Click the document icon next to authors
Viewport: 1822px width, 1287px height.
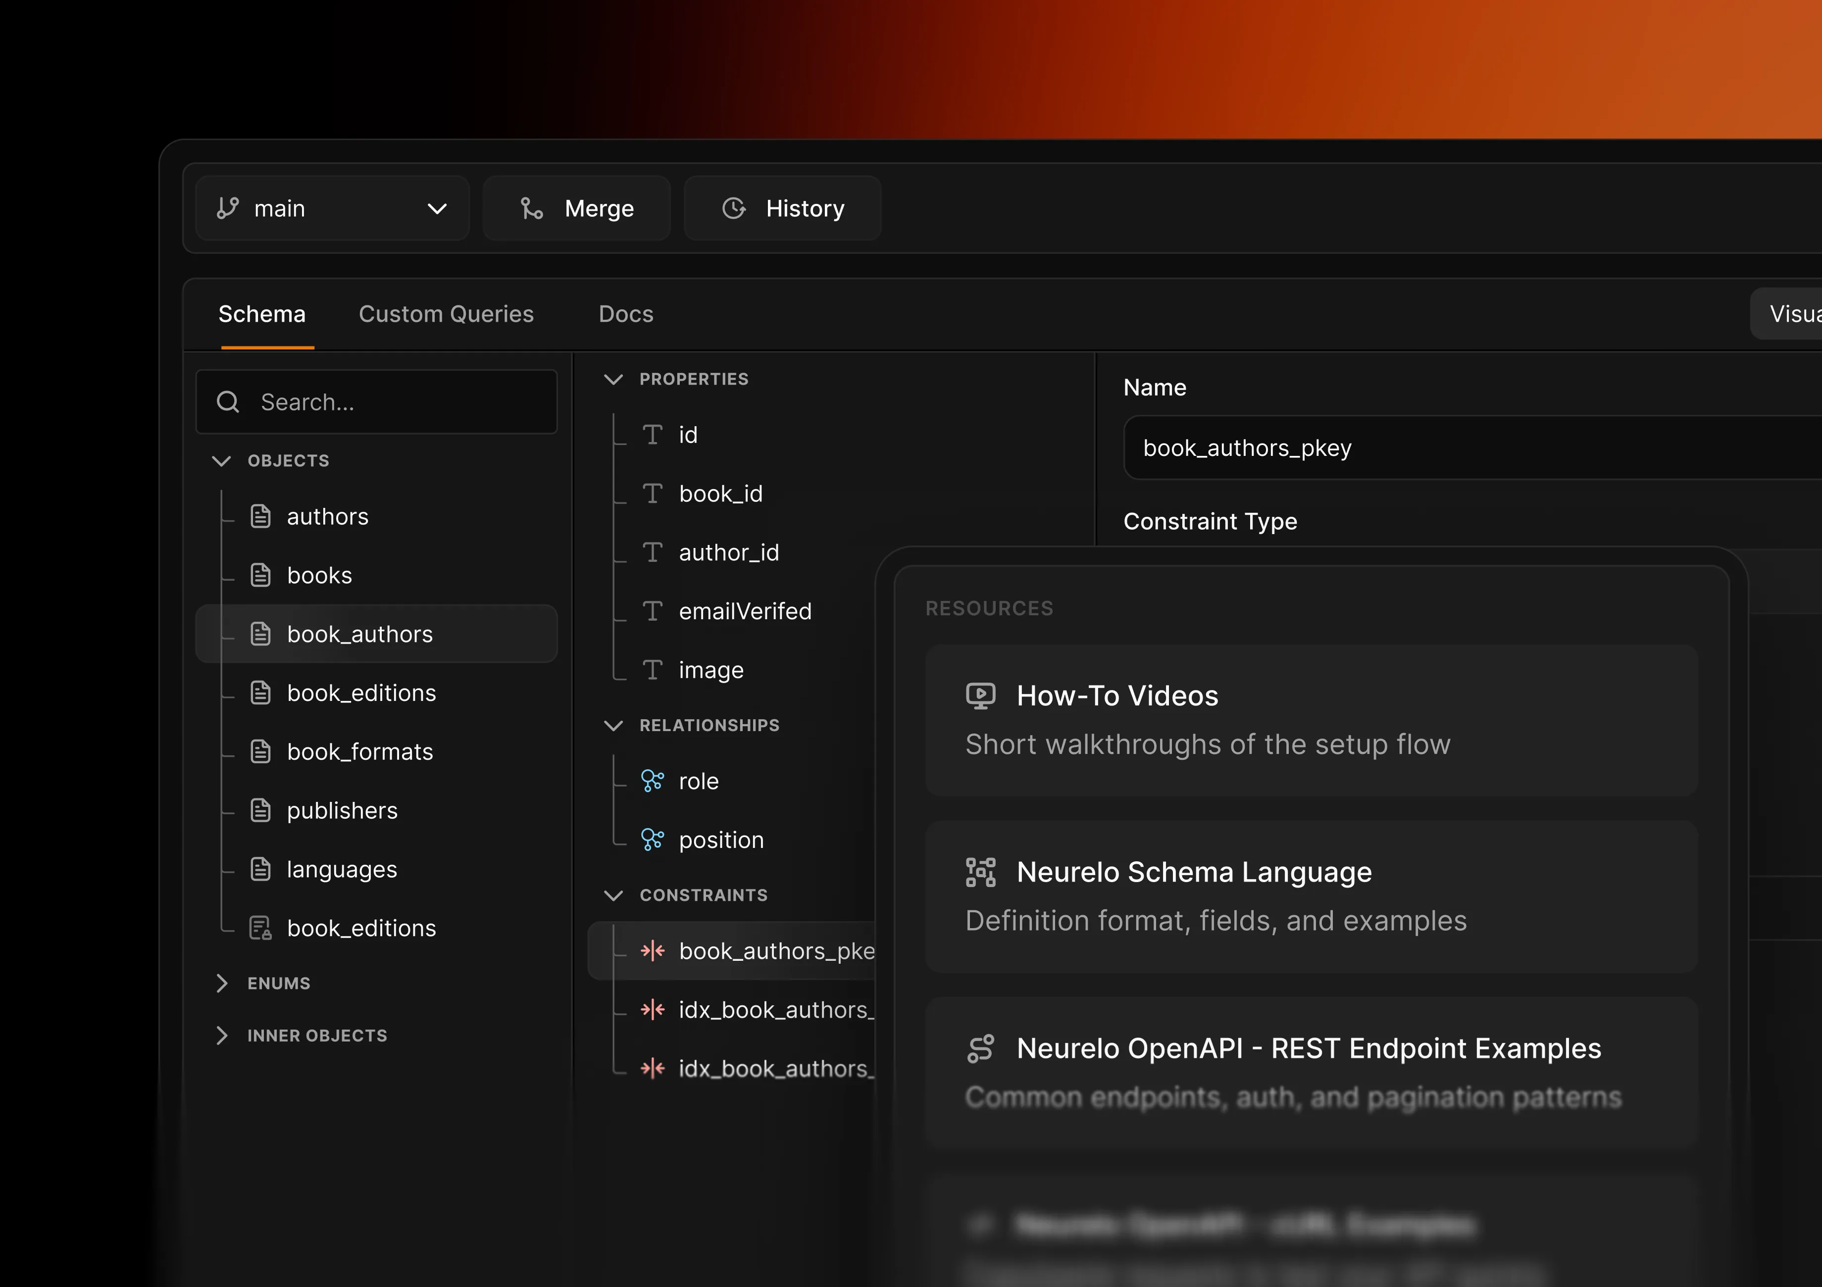pos(260,516)
